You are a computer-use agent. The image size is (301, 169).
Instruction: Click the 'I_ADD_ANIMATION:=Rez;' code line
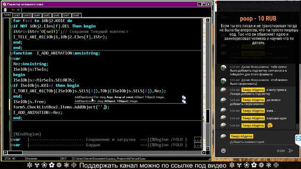(x=38, y=113)
